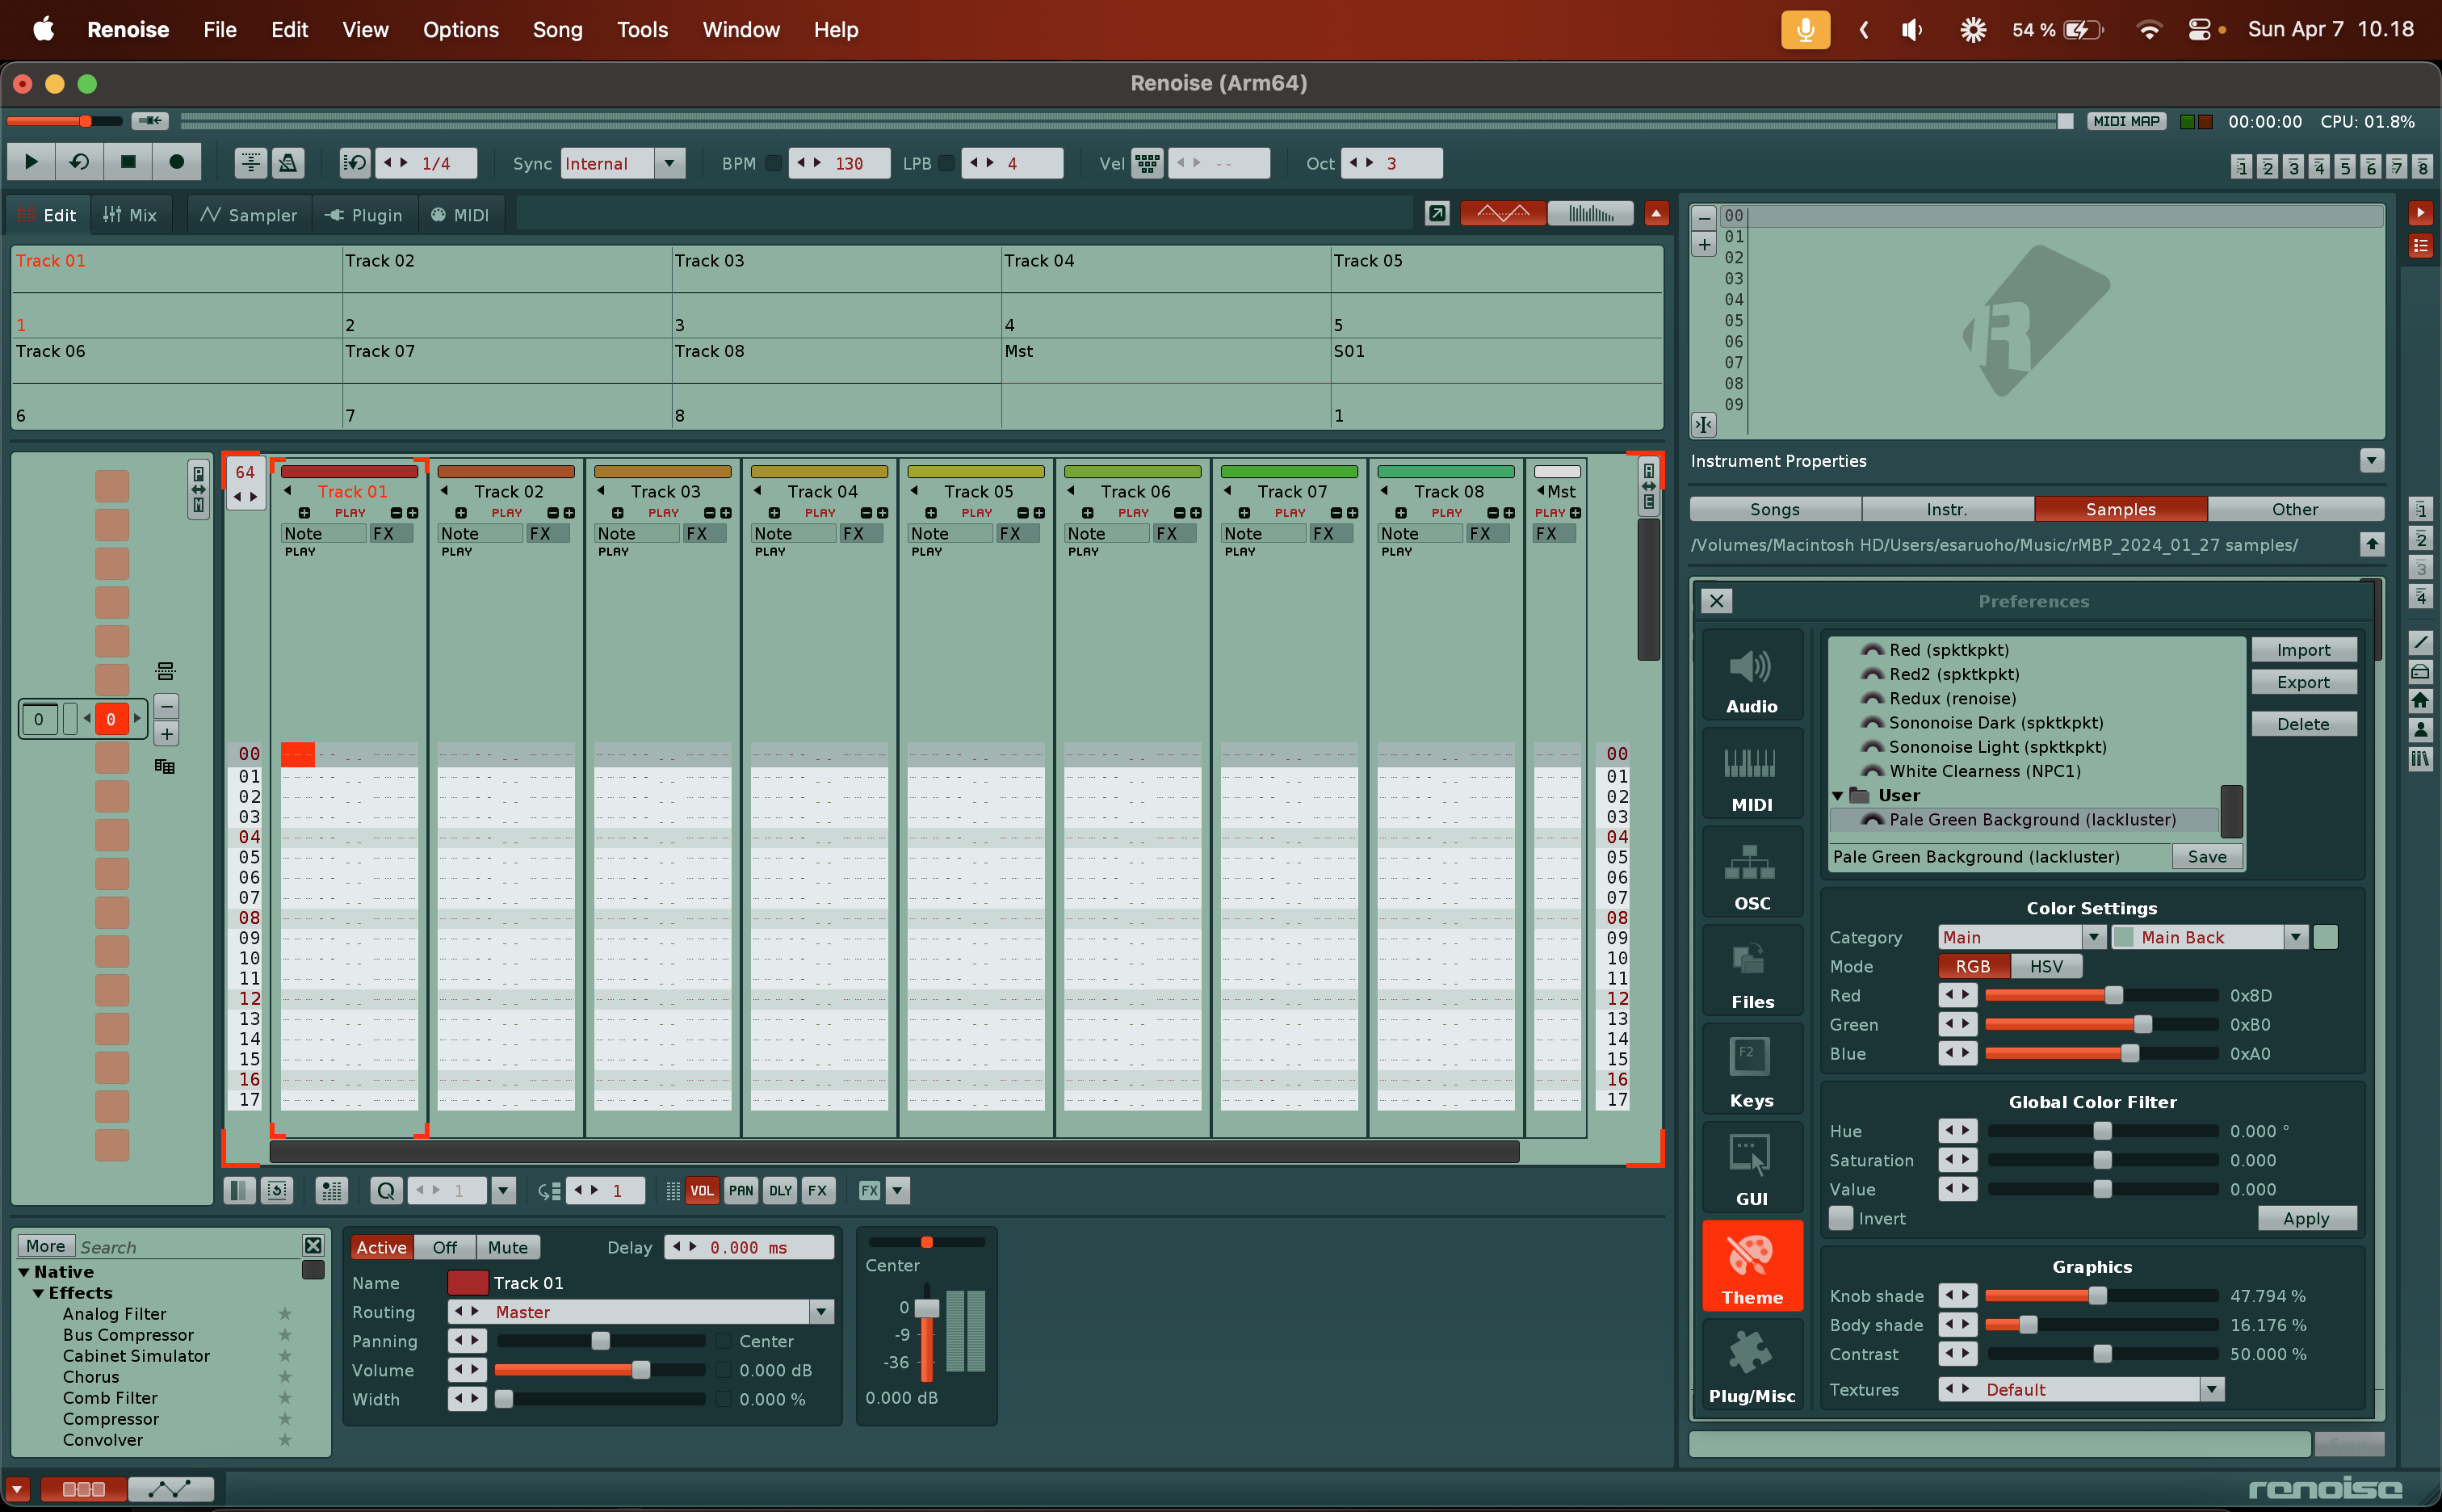Open the Files preferences section
This screenshot has width=2442, height=1512.
click(x=1752, y=970)
